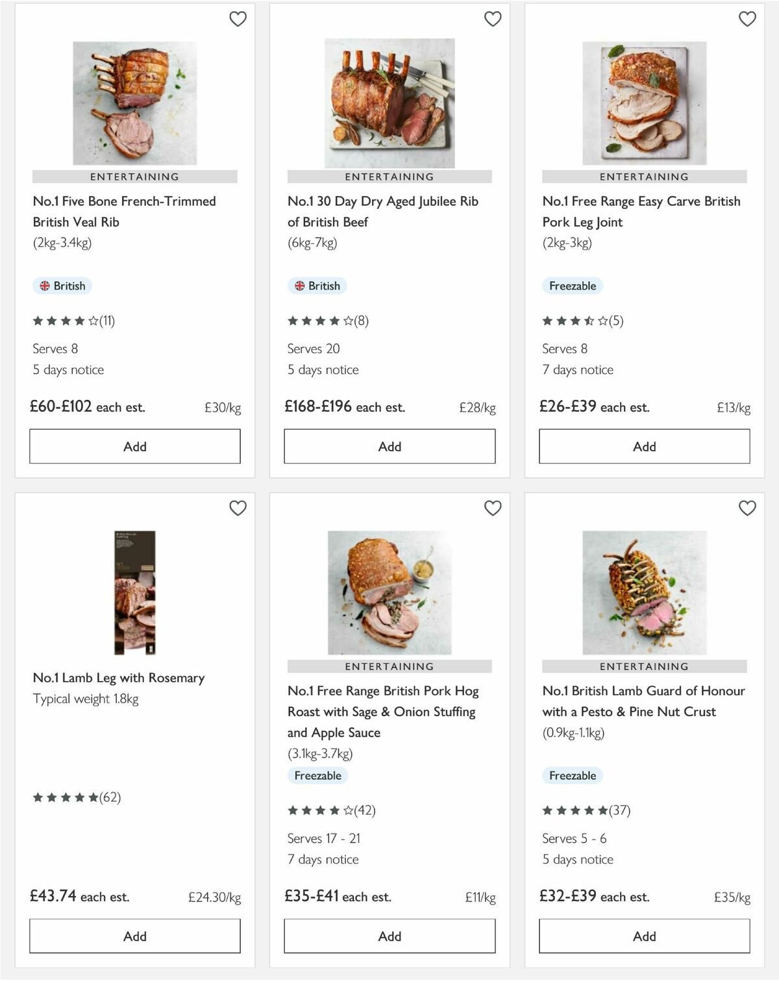Click the British flag badge on Jubilee Rib
779x981 pixels.
pos(317,286)
